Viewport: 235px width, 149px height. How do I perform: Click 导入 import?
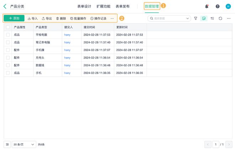tap(33, 19)
